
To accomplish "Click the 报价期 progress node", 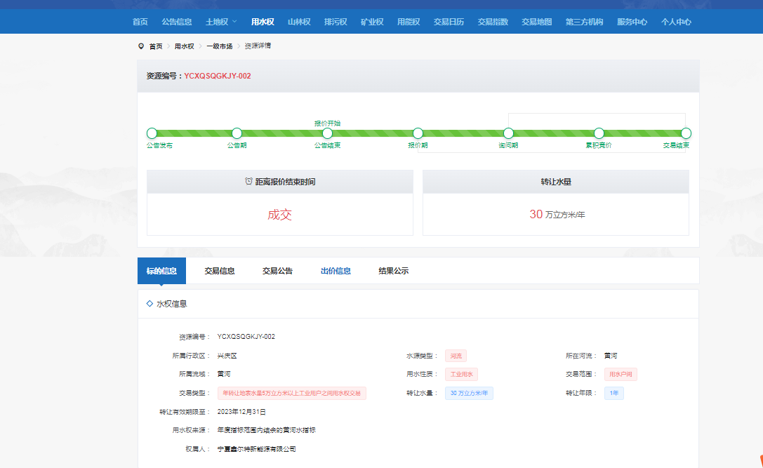I will pyautogui.click(x=418, y=133).
